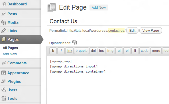
Task: Click the Posts pushpin icon
Action: (3, 14)
